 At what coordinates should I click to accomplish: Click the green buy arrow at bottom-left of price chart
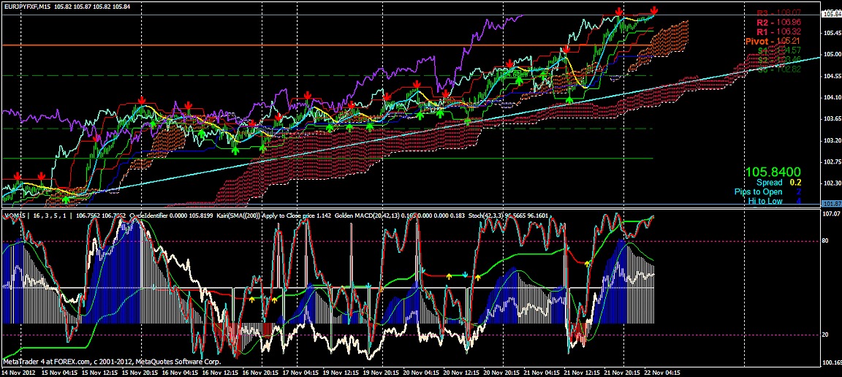[66, 199]
